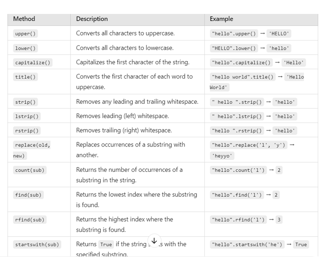This screenshot has width=324, height=257.
Task: Select the rfind(sub) method code chip
Action: (30, 220)
